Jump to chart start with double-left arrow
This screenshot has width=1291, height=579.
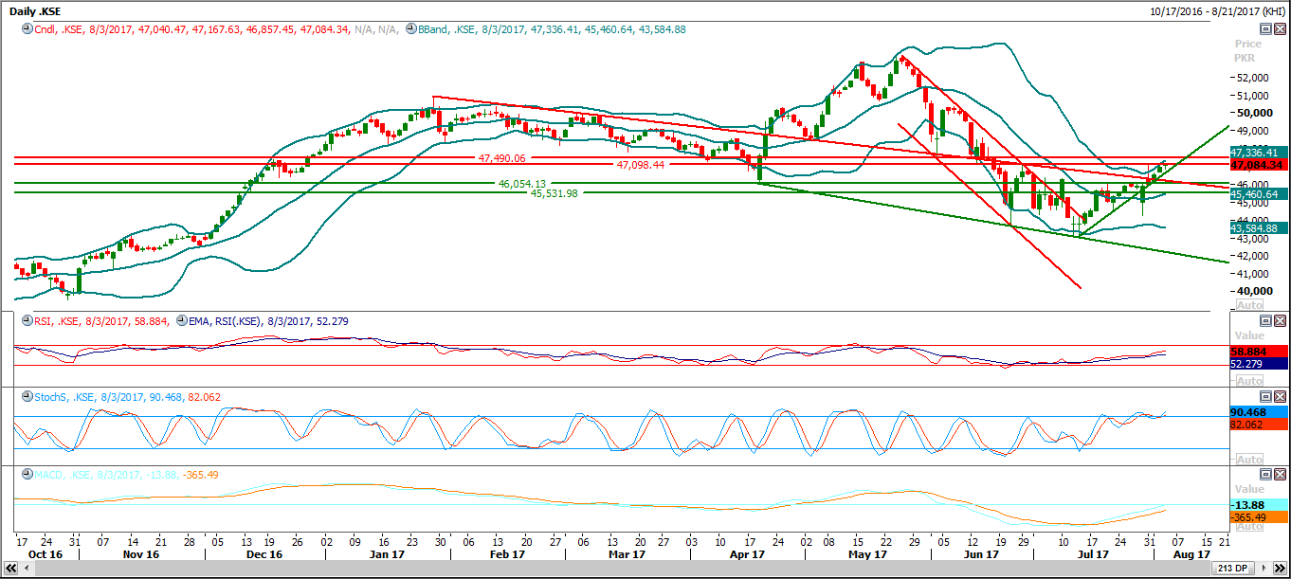(9, 569)
